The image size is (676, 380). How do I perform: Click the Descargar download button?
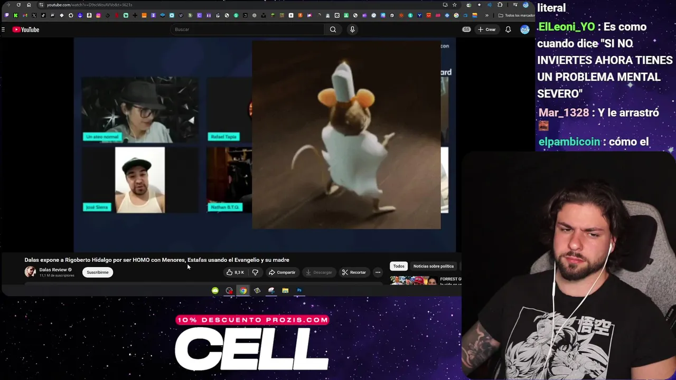click(319, 272)
